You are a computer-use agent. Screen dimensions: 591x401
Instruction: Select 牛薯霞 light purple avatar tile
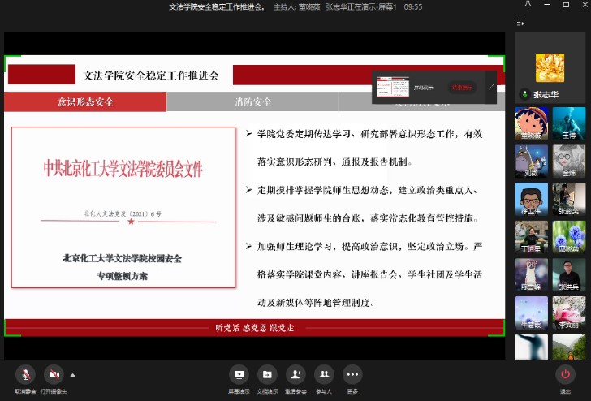(x=531, y=313)
